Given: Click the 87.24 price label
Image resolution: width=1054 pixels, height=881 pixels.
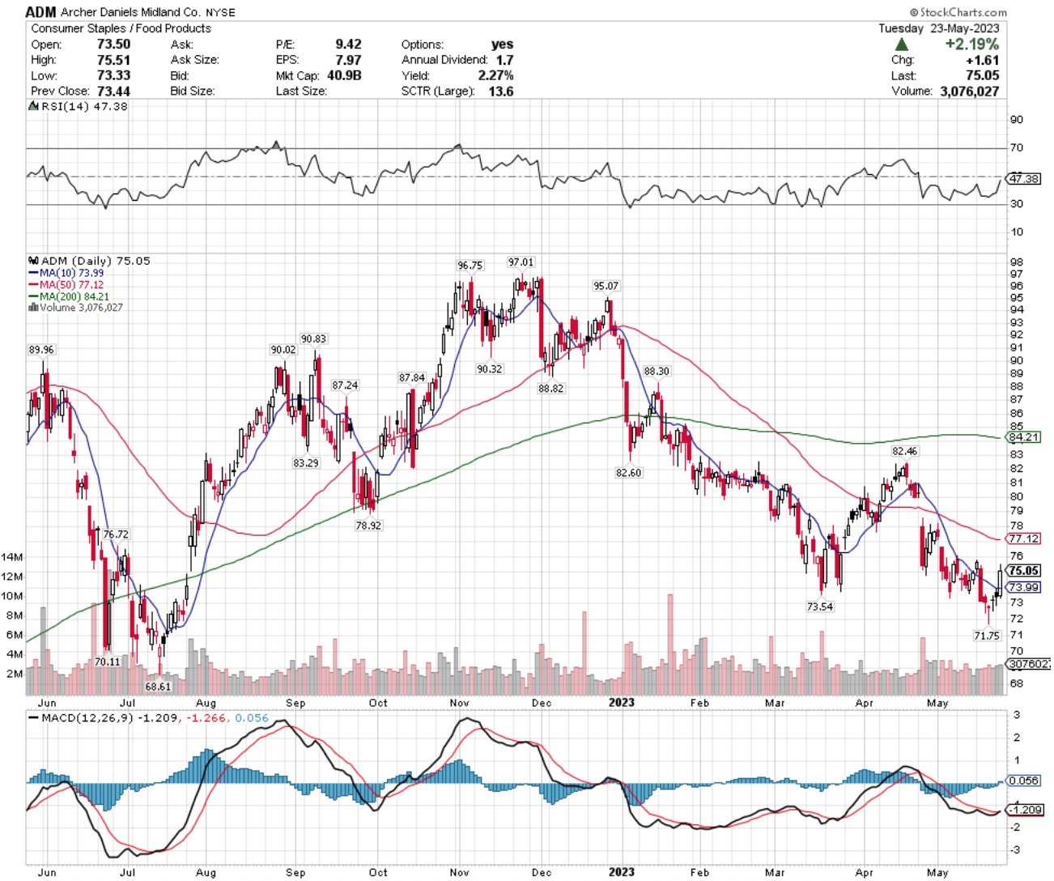Looking at the screenshot, I should tap(345, 385).
